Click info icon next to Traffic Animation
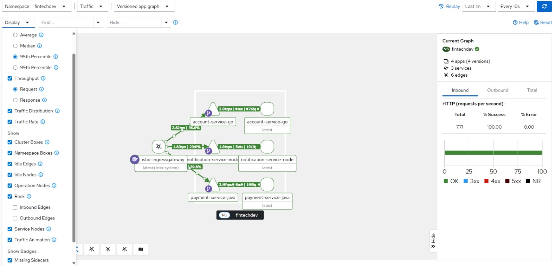 click(x=54, y=240)
